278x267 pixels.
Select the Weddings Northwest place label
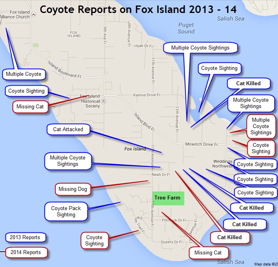pyautogui.click(x=223, y=163)
